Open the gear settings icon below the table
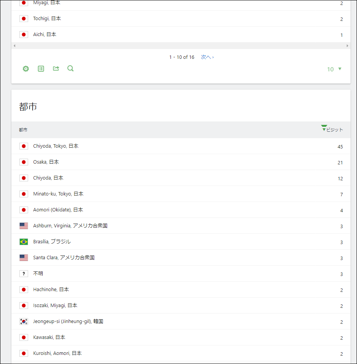 click(25, 69)
